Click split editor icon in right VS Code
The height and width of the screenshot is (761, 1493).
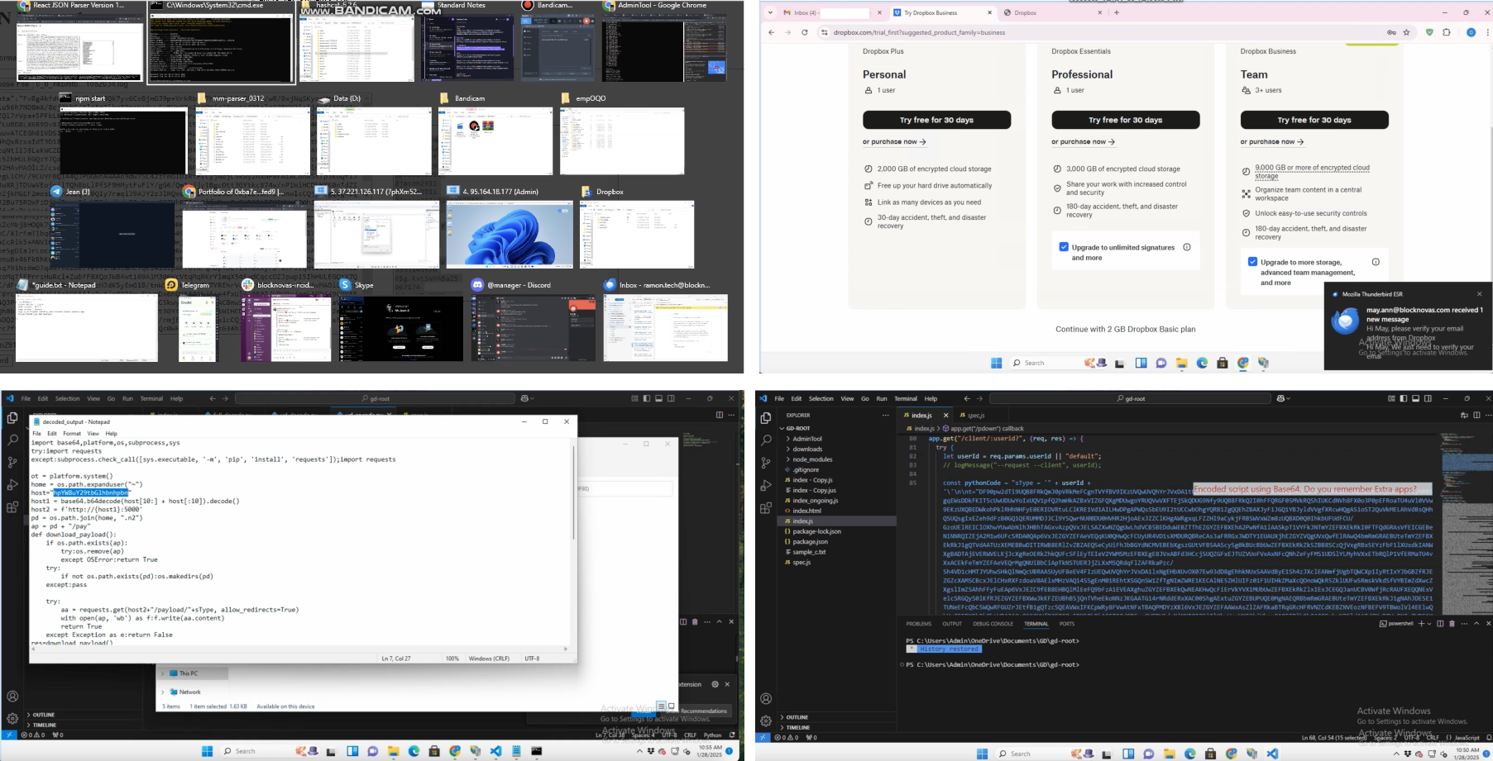(x=1476, y=415)
